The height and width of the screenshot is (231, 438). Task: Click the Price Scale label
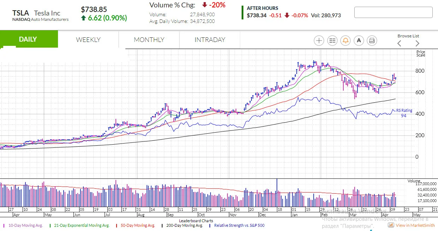(x=421, y=54)
